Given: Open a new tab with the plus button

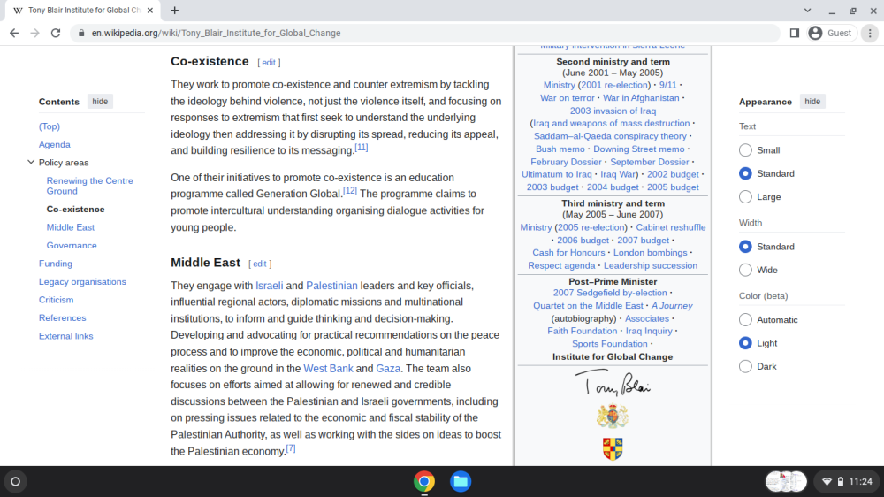Looking at the screenshot, I should (x=175, y=10).
